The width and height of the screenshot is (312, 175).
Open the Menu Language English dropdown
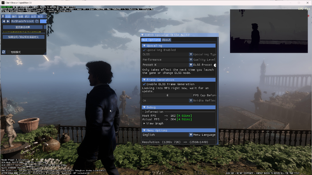pos(167,135)
